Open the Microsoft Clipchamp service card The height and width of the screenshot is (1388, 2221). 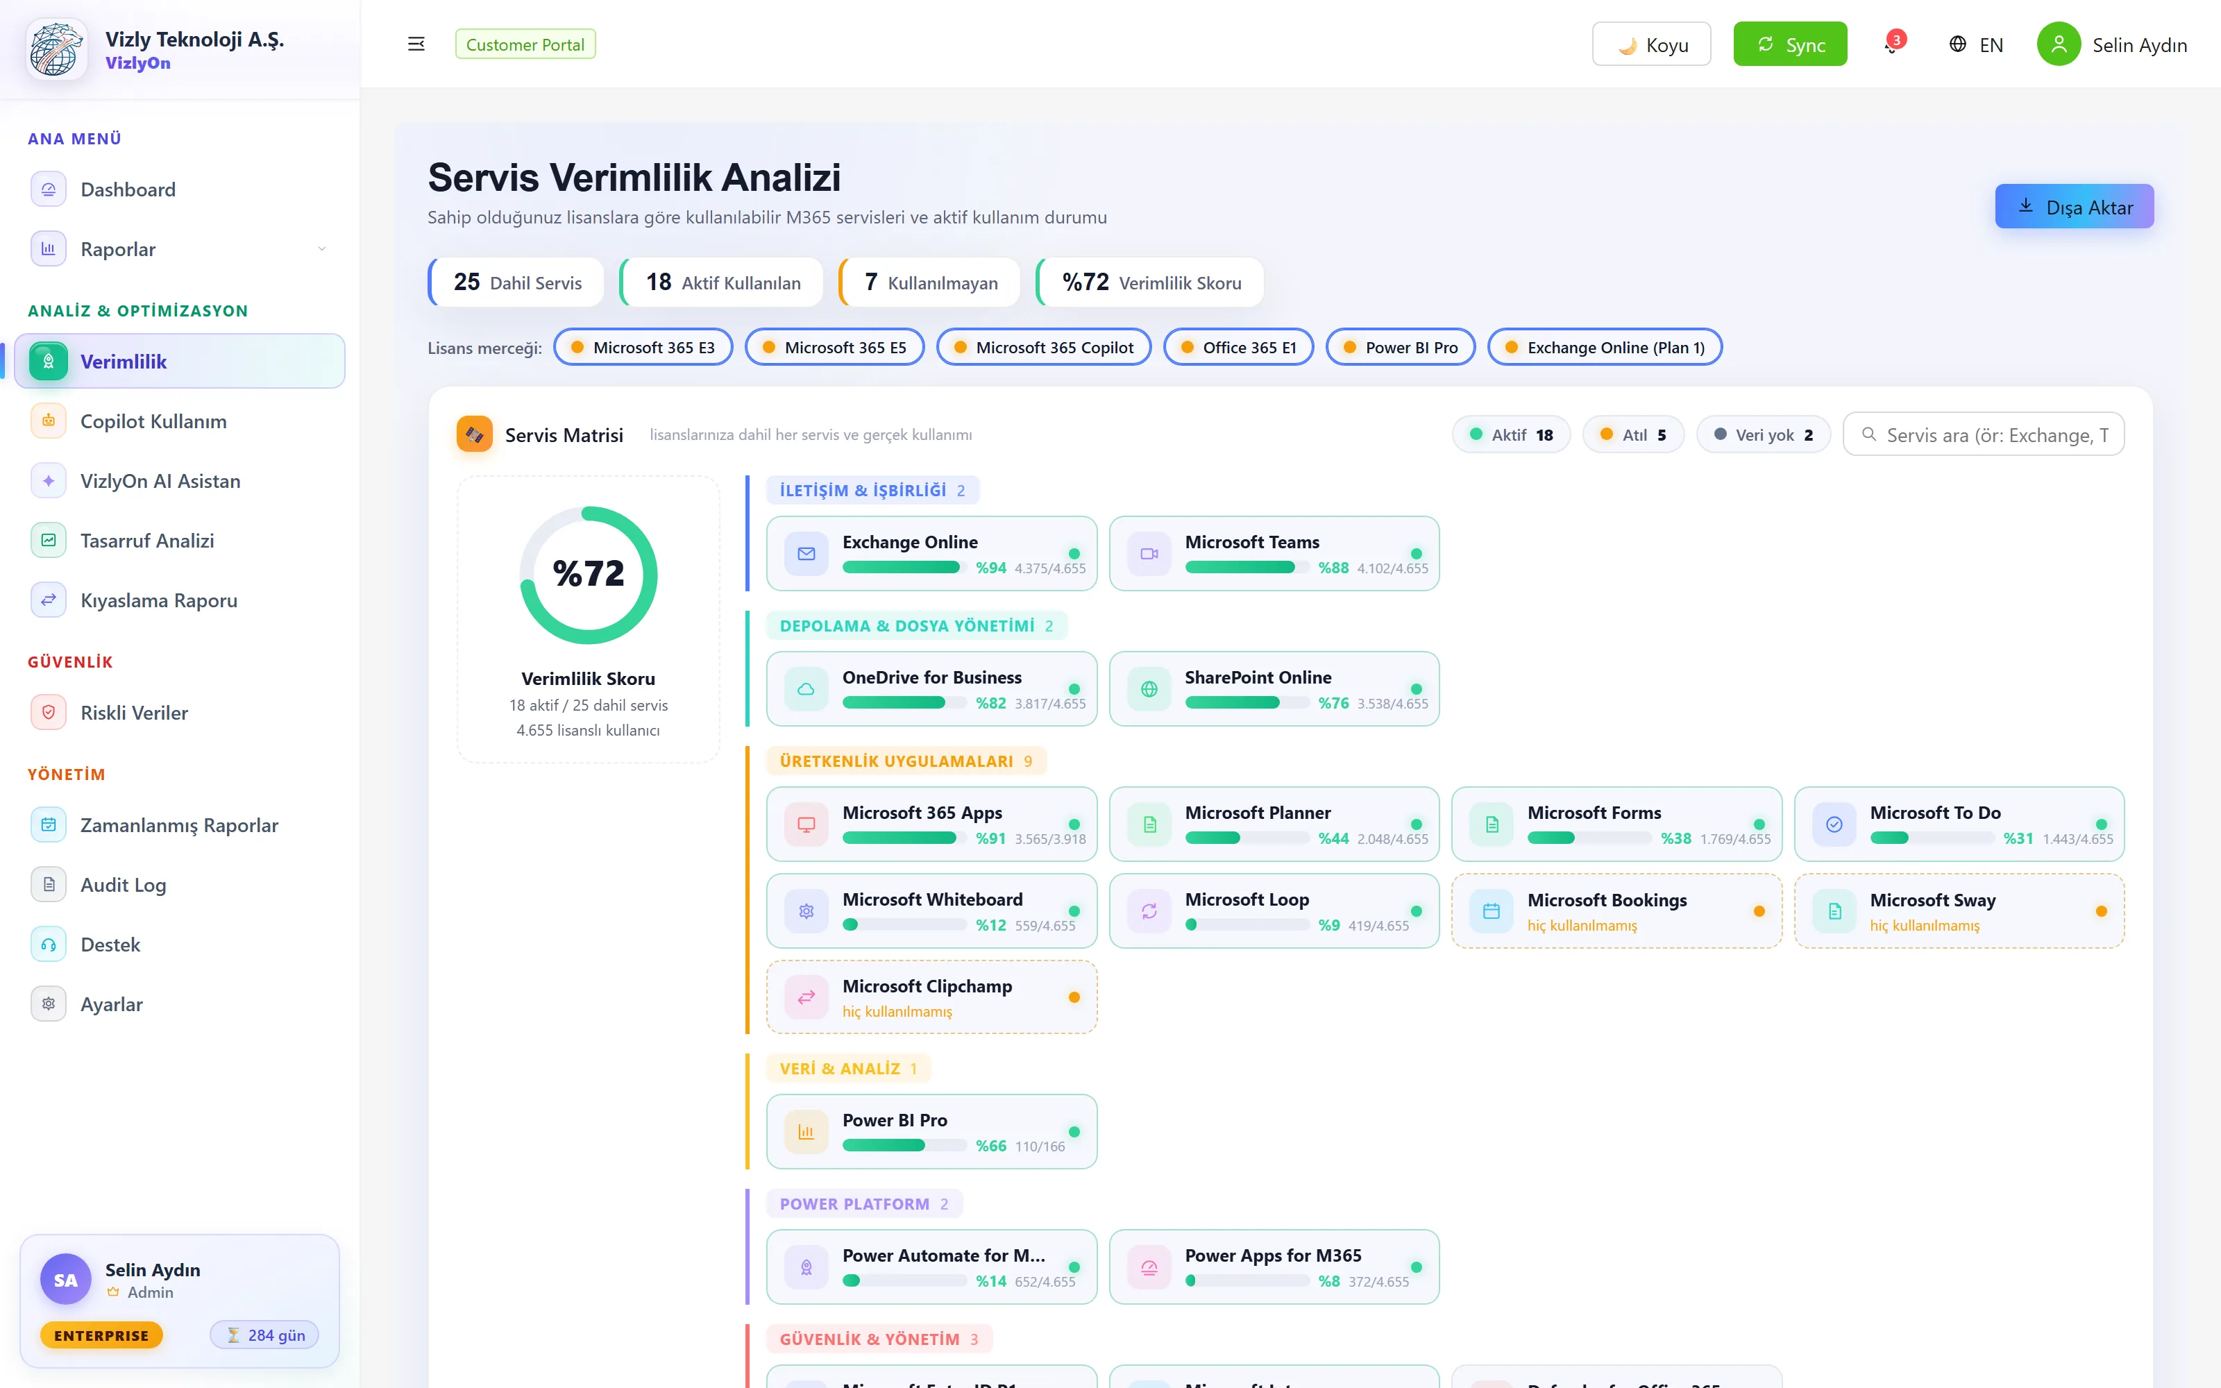(931, 997)
